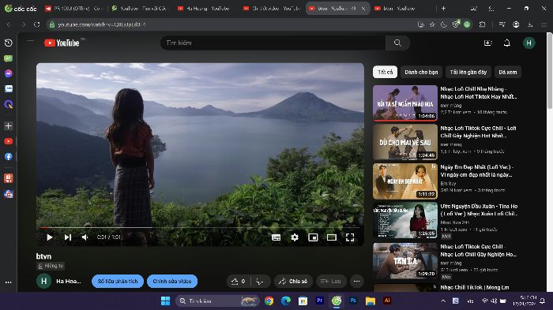Open Premiere Pro from the taskbar
This screenshot has height=310, width=553.
point(320,301)
